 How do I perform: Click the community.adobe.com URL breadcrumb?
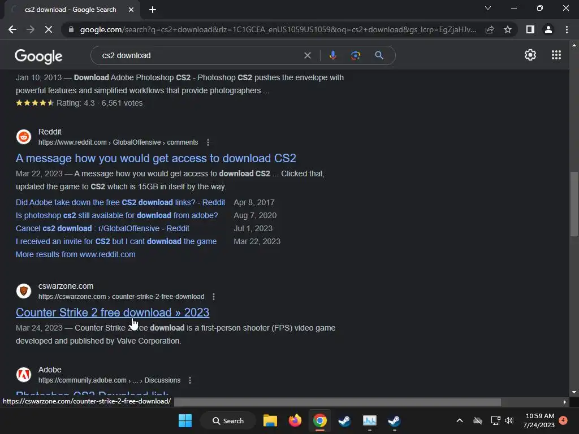(109, 380)
